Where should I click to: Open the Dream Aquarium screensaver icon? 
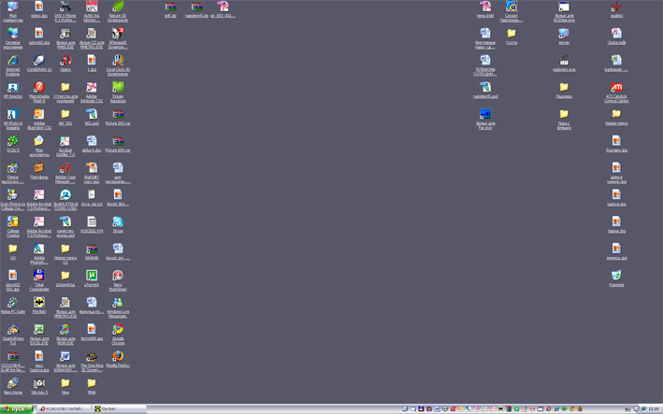[x=118, y=88]
